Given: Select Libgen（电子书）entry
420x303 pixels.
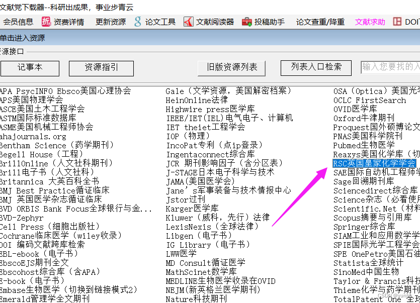Looking at the screenshot, I should click(x=199, y=236).
